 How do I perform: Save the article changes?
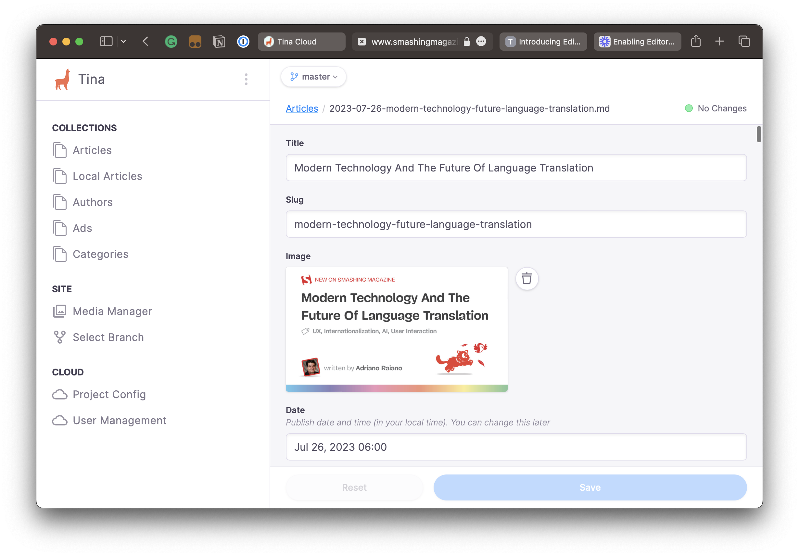pos(590,487)
